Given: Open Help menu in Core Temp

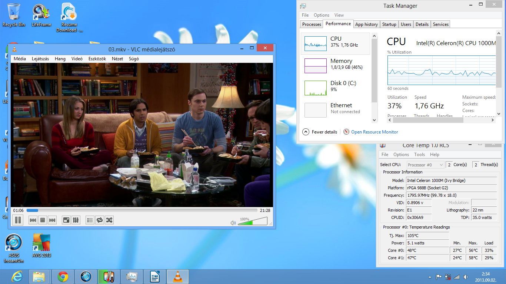Looking at the screenshot, I should click(435, 155).
